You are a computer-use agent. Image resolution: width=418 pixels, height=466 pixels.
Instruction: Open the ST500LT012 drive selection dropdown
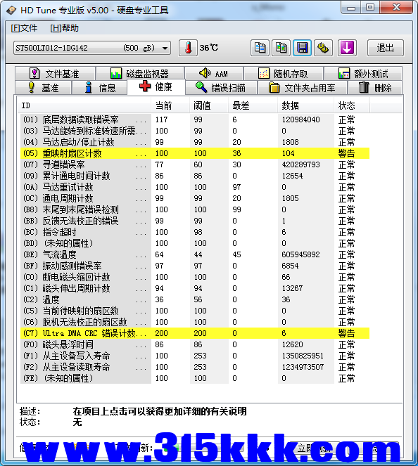(92, 48)
